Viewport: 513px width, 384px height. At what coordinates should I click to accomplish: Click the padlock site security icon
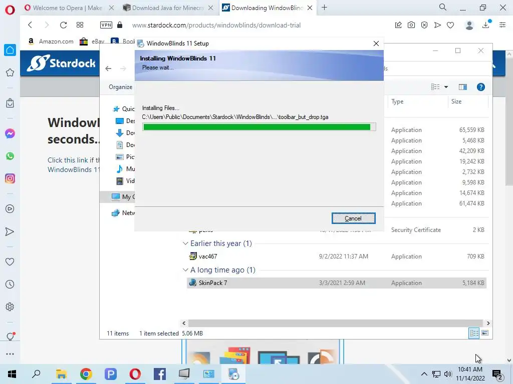pos(120,25)
